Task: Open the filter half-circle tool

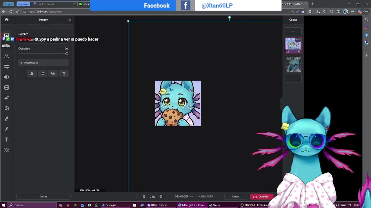Action: point(6,77)
